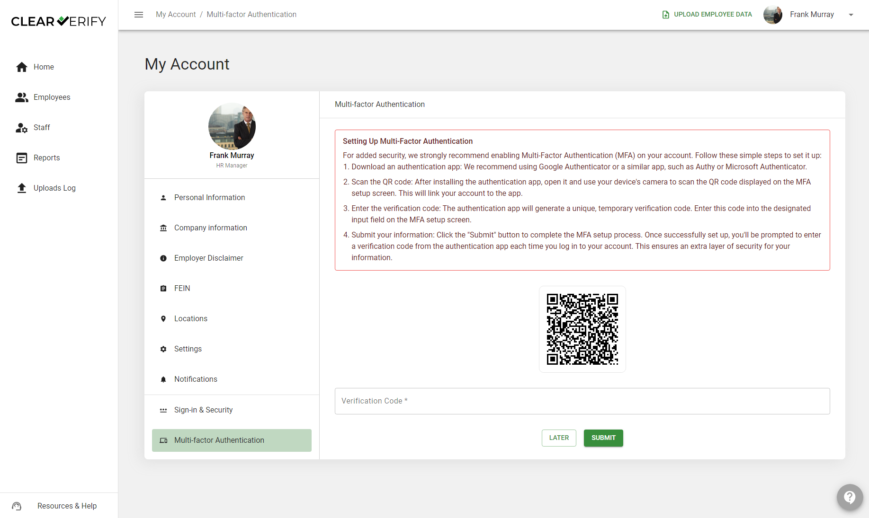Select Sign-in & Security section
The image size is (869, 518).
pyautogui.click(x=232, y=410)
